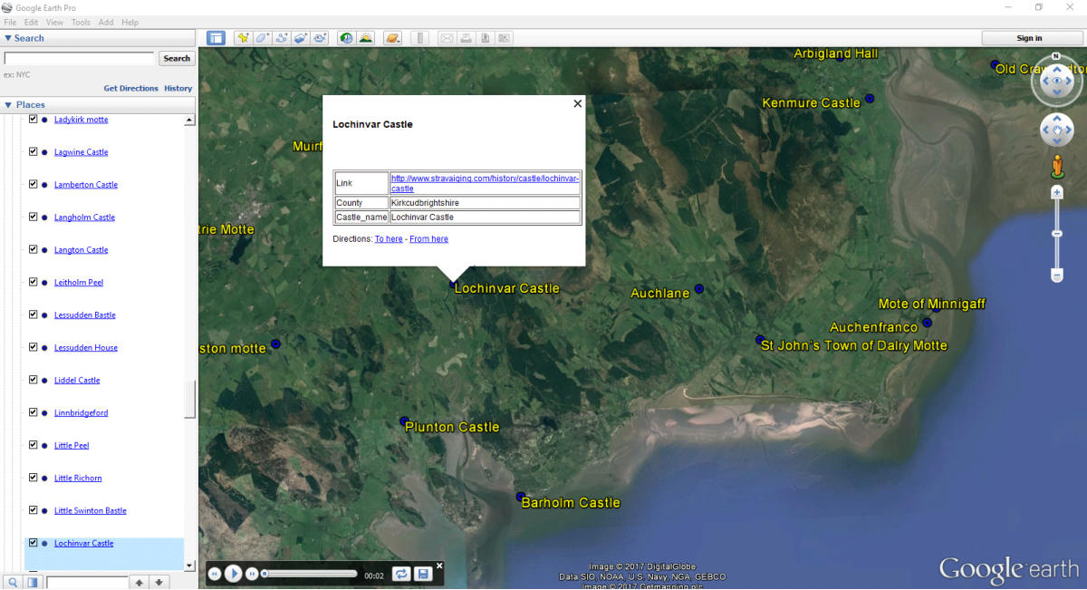The height and width of the screenshot is (590, 1087).
Task: Open the Help menu
Action: coord(130,22)
